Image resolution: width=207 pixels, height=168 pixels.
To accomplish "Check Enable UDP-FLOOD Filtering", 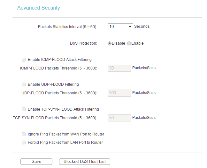I will [24, 84].
